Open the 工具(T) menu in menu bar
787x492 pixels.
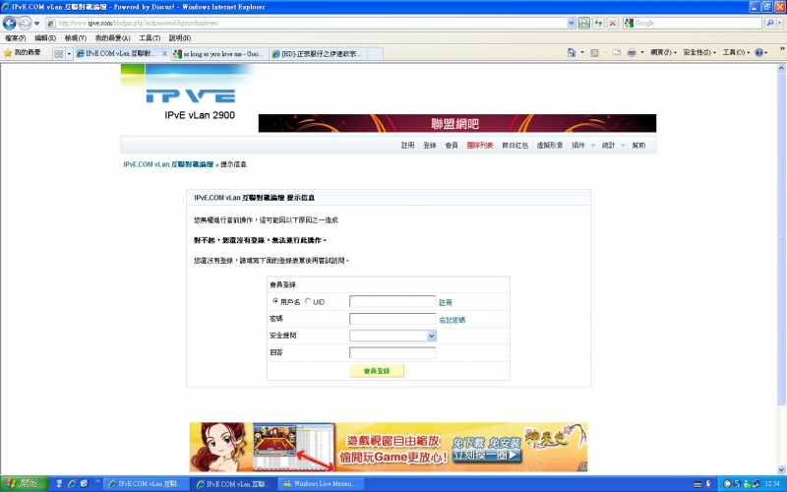point(150,38)
